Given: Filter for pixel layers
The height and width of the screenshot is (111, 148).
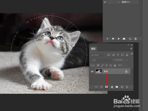Looking at the screenshot, I should [x=109, y=55].
